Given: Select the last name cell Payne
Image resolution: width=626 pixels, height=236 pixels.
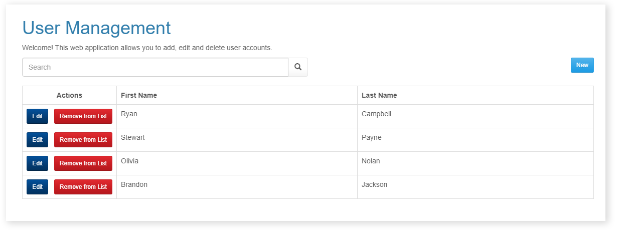Looking at the screenshot, I should [x=371, y=137].
